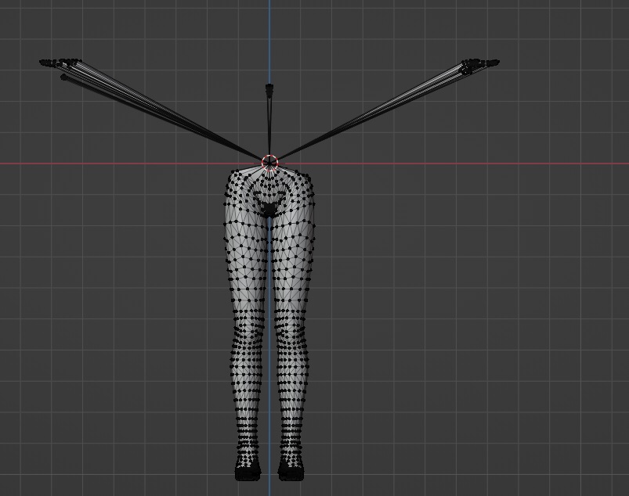Select vertex cluster at left stretched spike tip
This screenshot has width=629, height=496.
click(x=59, y=63)
